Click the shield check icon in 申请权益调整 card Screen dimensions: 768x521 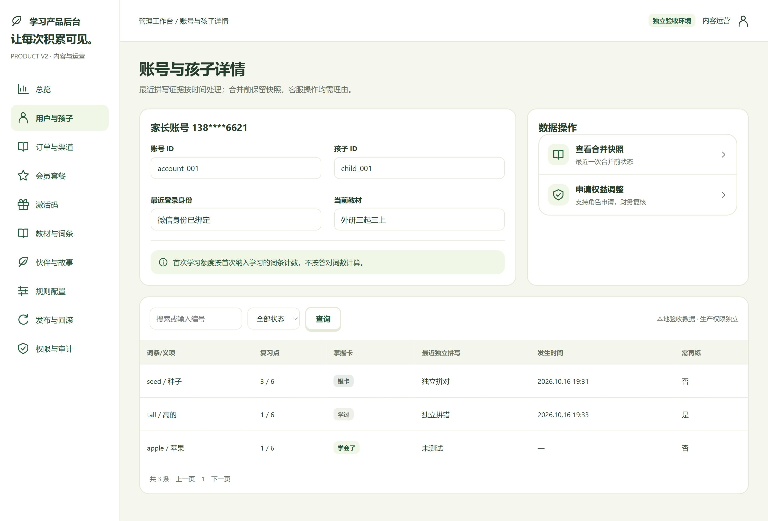click(x=558, y=195)
